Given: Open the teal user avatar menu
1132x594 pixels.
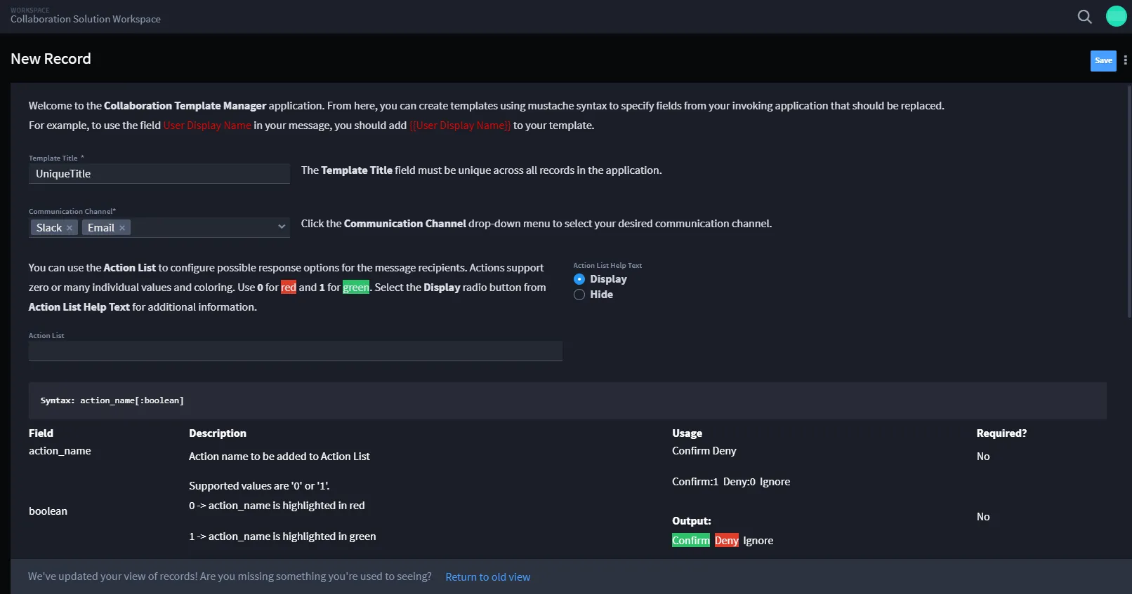Looking at the screenshot, I should 1116,16.
